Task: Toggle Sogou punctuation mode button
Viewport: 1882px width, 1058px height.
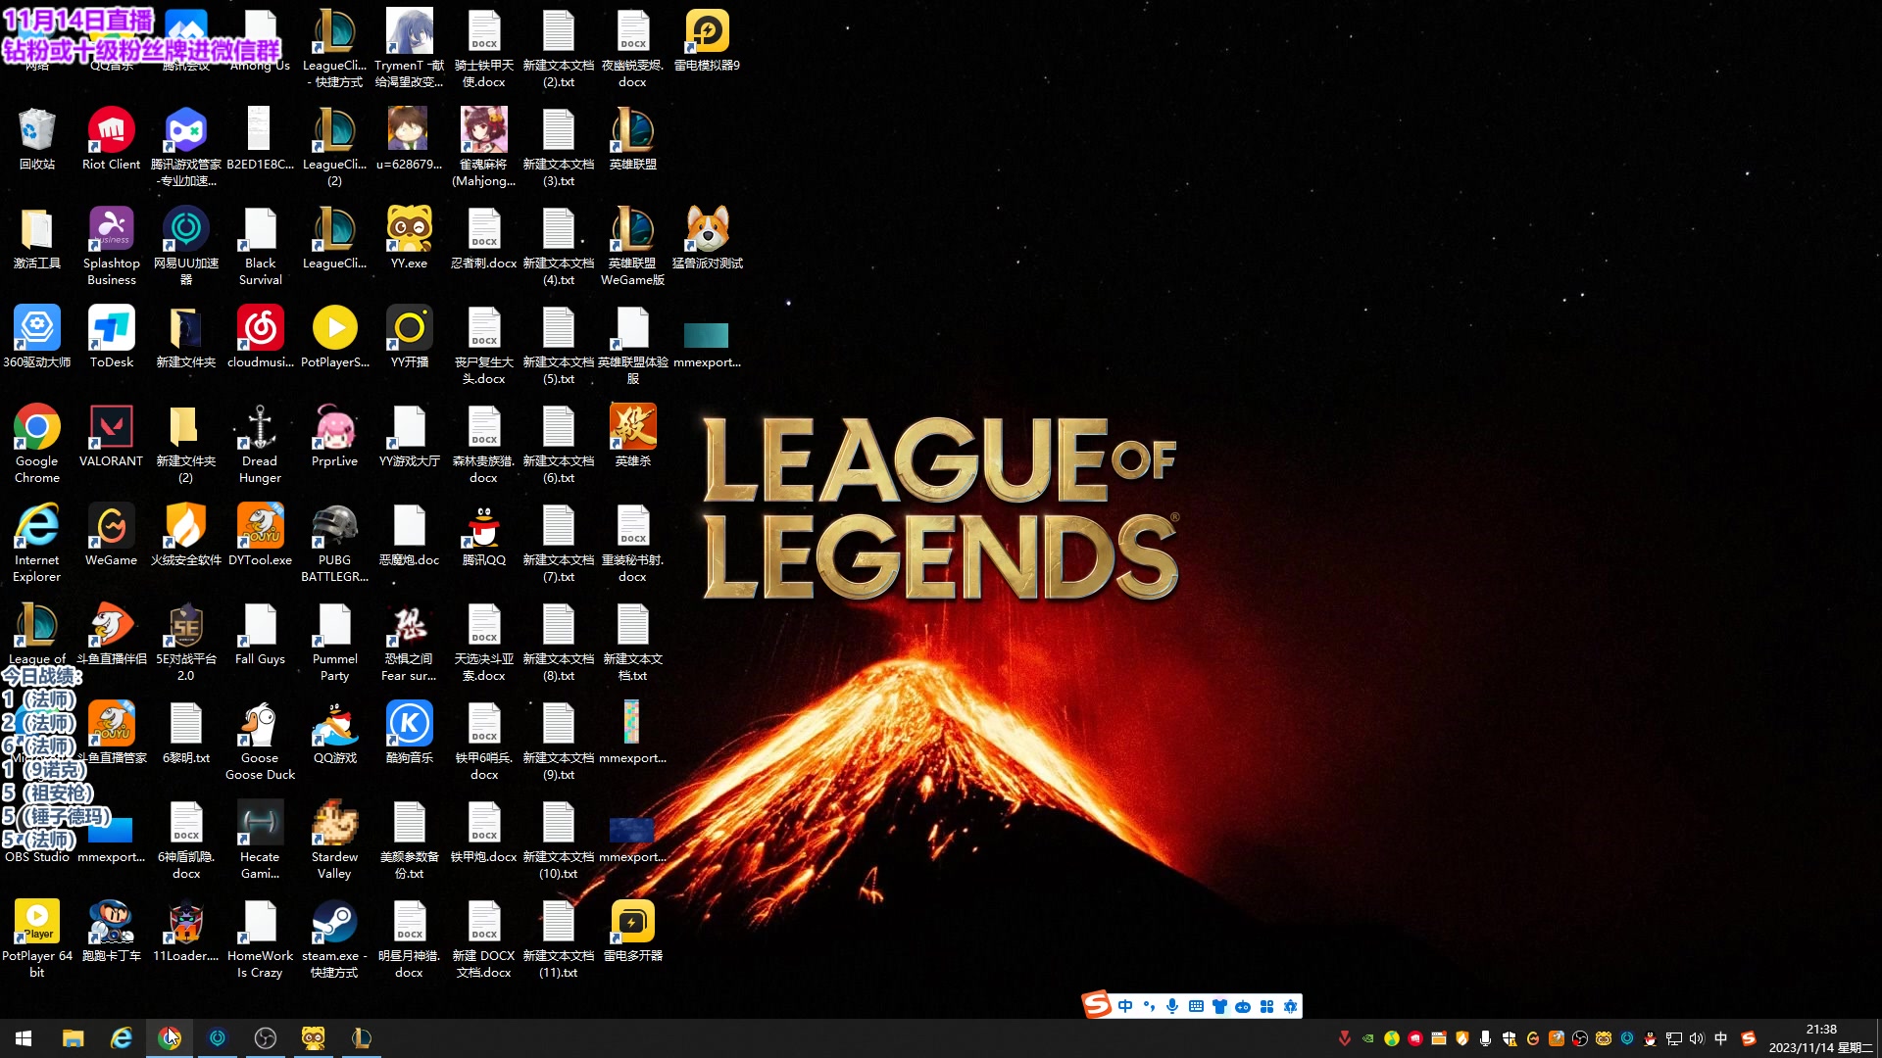Action: 1149,1006
